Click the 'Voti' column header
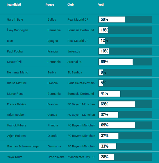 click(101, 5)
